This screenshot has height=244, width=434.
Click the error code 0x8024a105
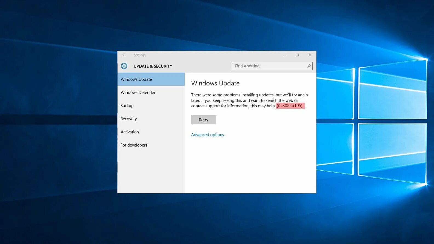click(290, 106)
